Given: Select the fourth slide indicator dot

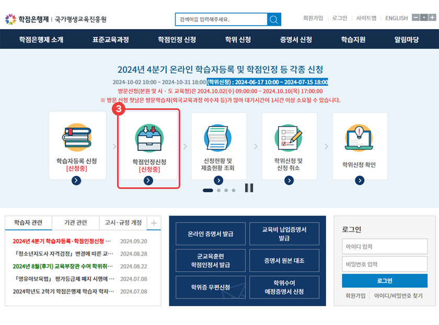Looking at the screenshot, I should [x=234, y=190].
